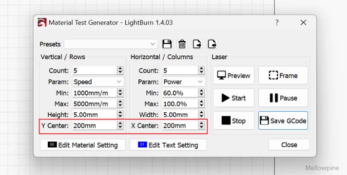
Task: Click the Vertical Rows Count field
Action: [95, 70]
